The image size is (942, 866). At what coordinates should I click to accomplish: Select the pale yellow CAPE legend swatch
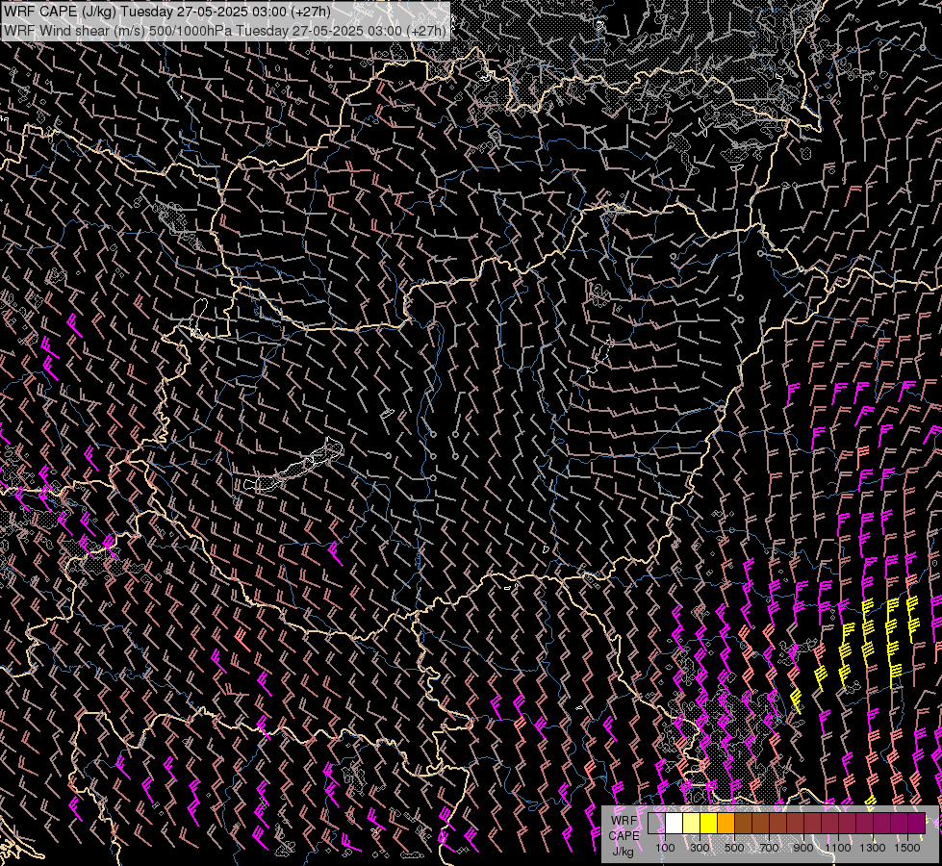(692, 824)
